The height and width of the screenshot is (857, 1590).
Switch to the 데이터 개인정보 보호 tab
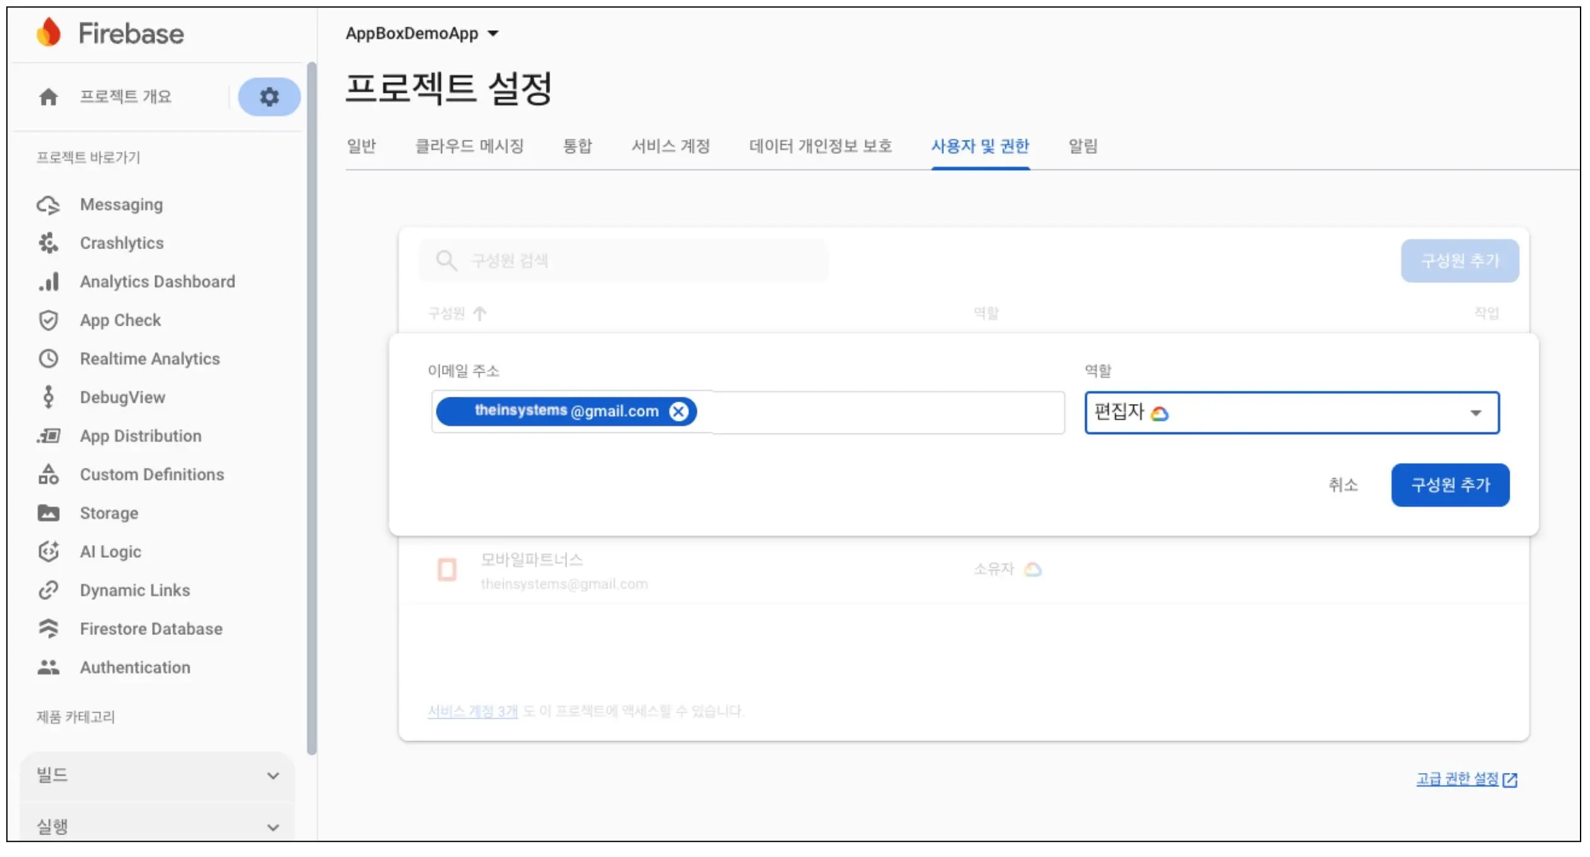coord(820,146)
